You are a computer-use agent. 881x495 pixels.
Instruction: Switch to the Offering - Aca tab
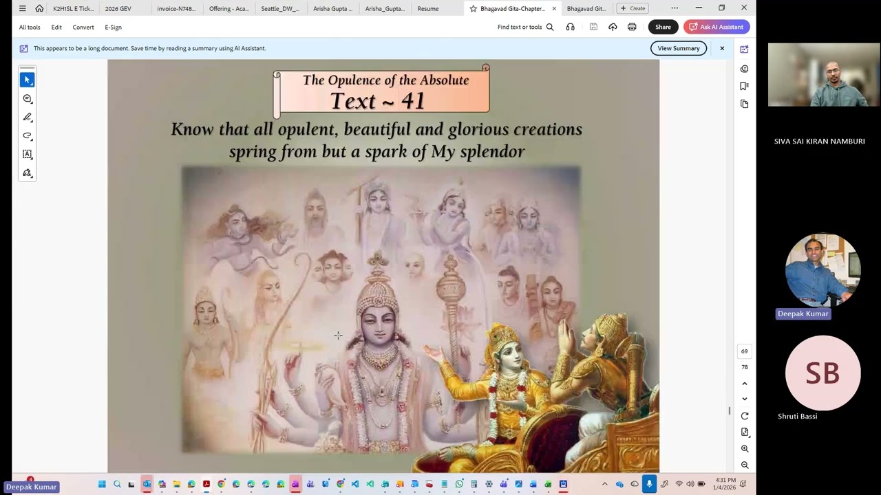(229, 8)
